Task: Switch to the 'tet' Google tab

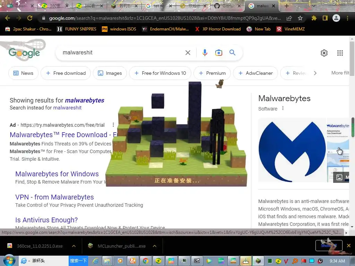Action: (158, 6)
